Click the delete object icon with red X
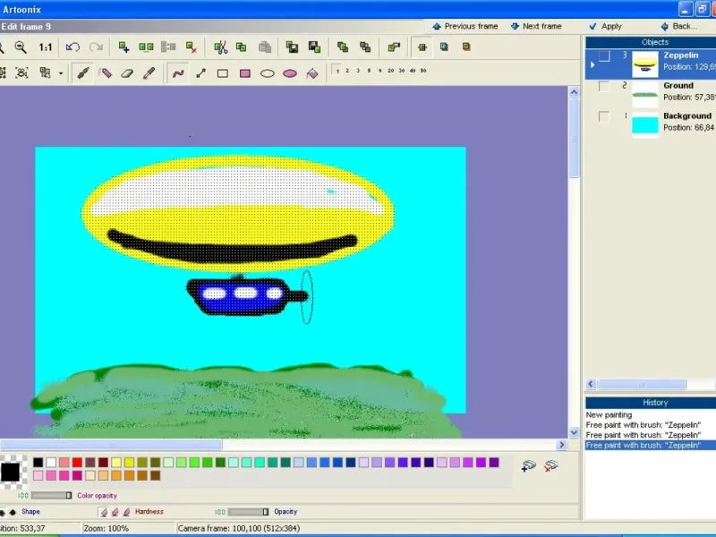716x537 pixels. coord(192,47)
